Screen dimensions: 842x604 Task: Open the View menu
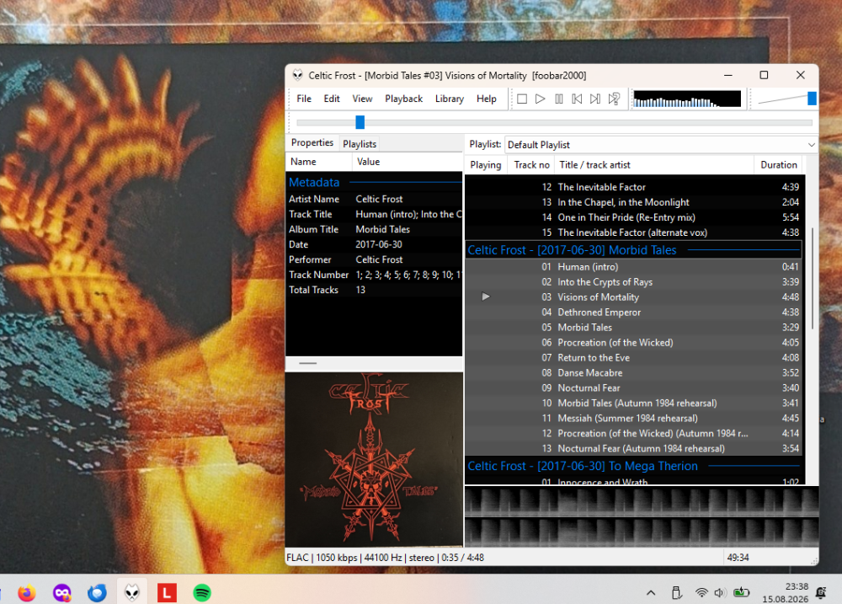click(x=362, y=99)
